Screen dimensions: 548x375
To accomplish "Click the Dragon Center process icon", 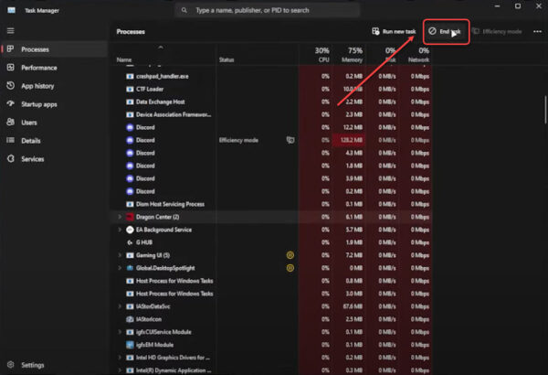I will pyautogui.click(x=129, y=217).
